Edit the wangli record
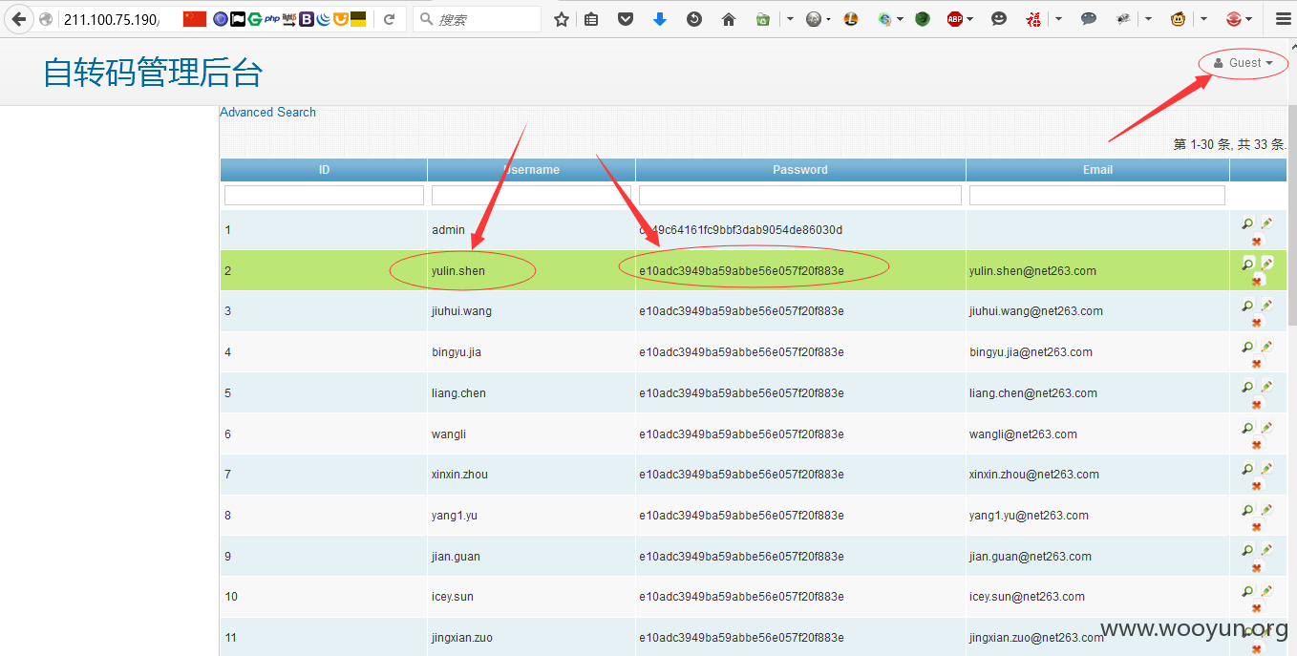The height and width of the screenshot is (656, 1297). [1266, 428]
